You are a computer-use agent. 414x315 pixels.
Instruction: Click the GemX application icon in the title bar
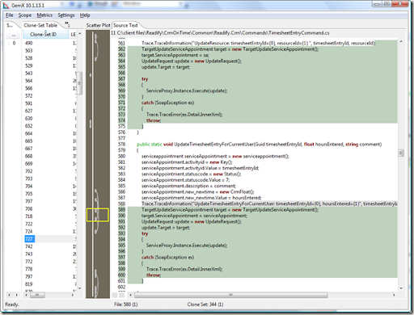tap(6, 5)
